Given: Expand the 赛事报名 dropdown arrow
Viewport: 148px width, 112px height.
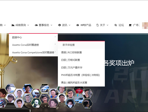Looking at the screenshot, I should 52,25.
